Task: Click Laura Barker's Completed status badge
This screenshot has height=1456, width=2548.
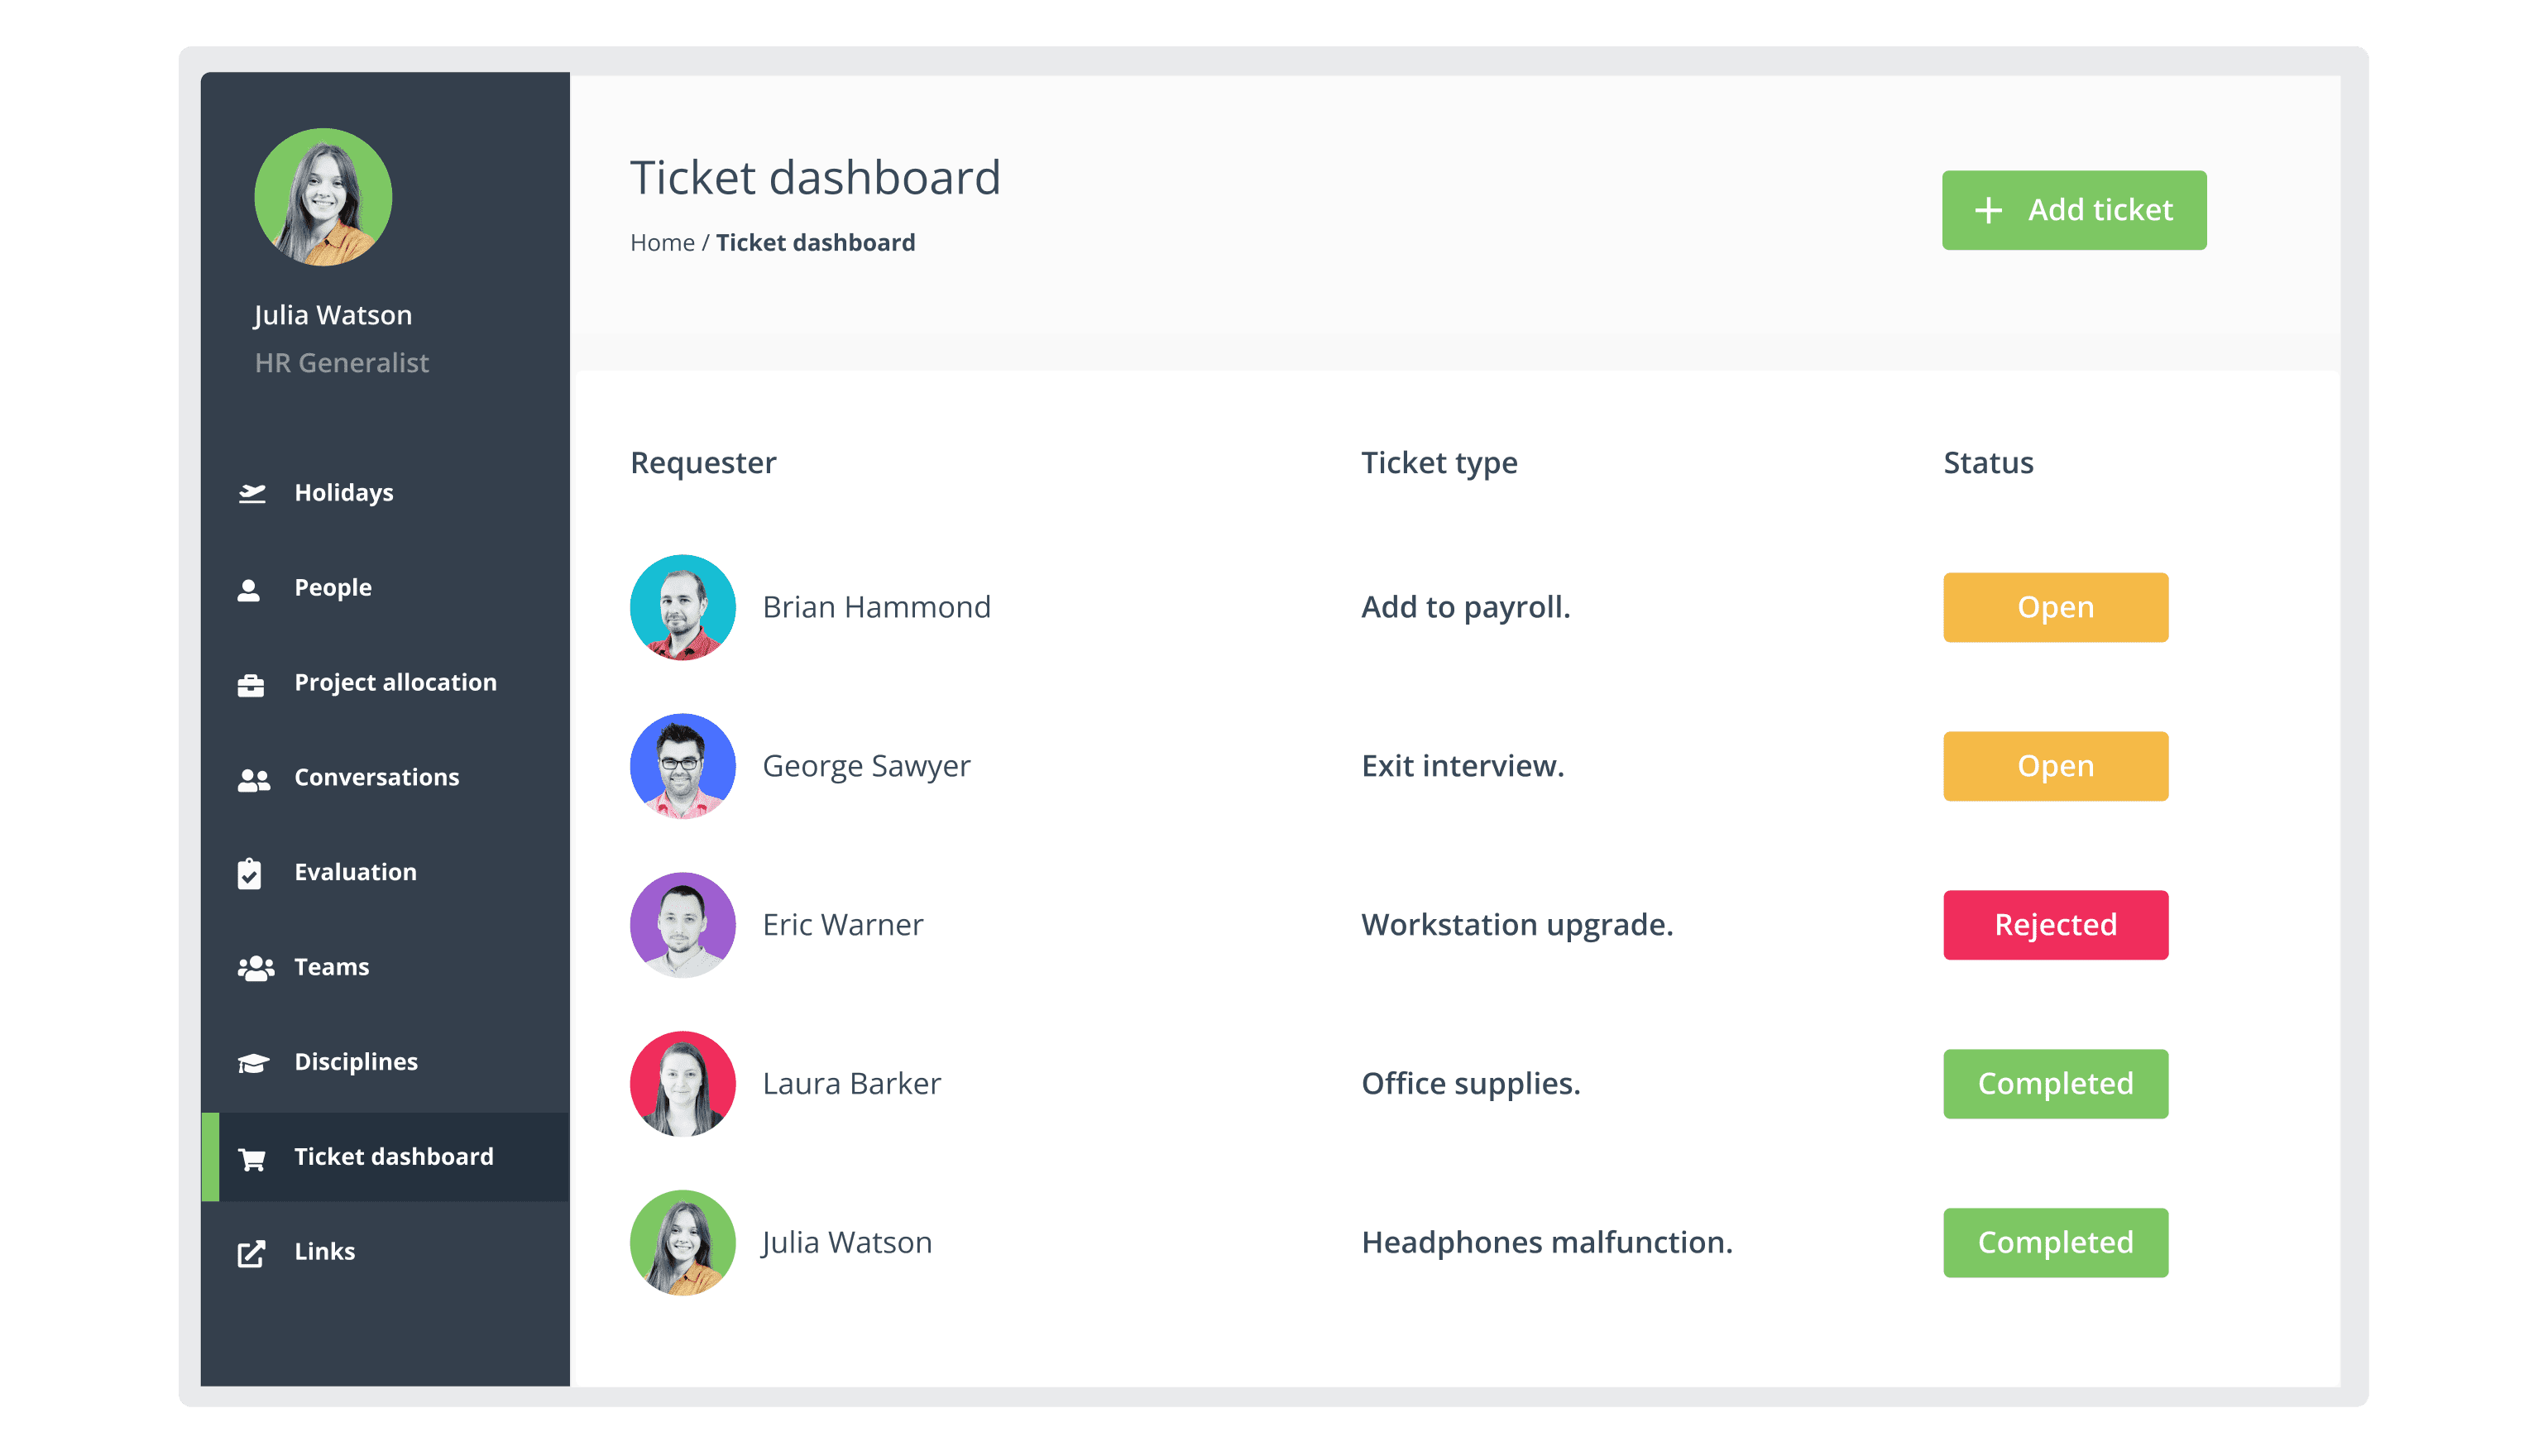Action: [2055, 1084]
